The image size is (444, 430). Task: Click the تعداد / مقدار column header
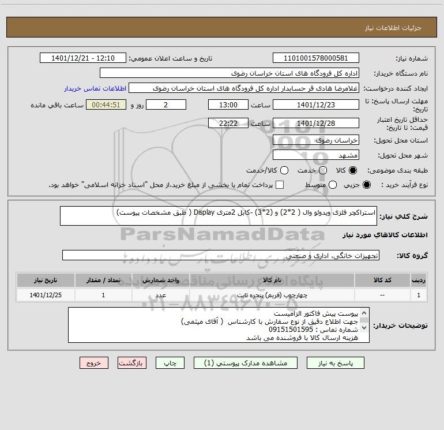[x=103, y=280]
